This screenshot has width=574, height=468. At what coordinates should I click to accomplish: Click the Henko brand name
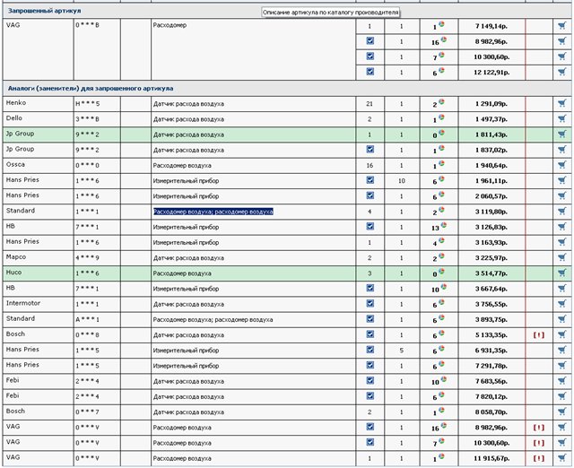pos(16,103)
